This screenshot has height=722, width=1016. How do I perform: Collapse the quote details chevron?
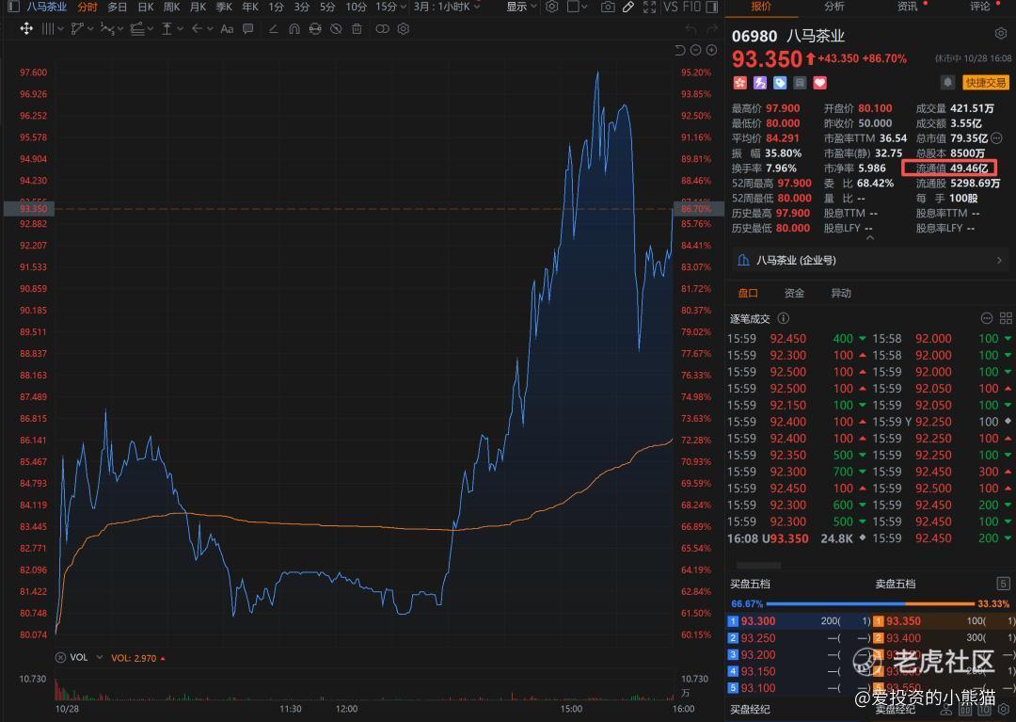tap(869, 237)
